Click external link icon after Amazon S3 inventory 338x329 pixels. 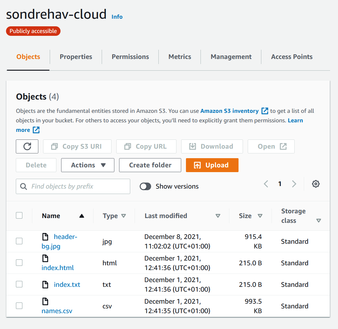pos(265,111)
